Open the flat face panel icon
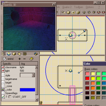The width and height of the screenshot is (106, 106). point(19,54)
